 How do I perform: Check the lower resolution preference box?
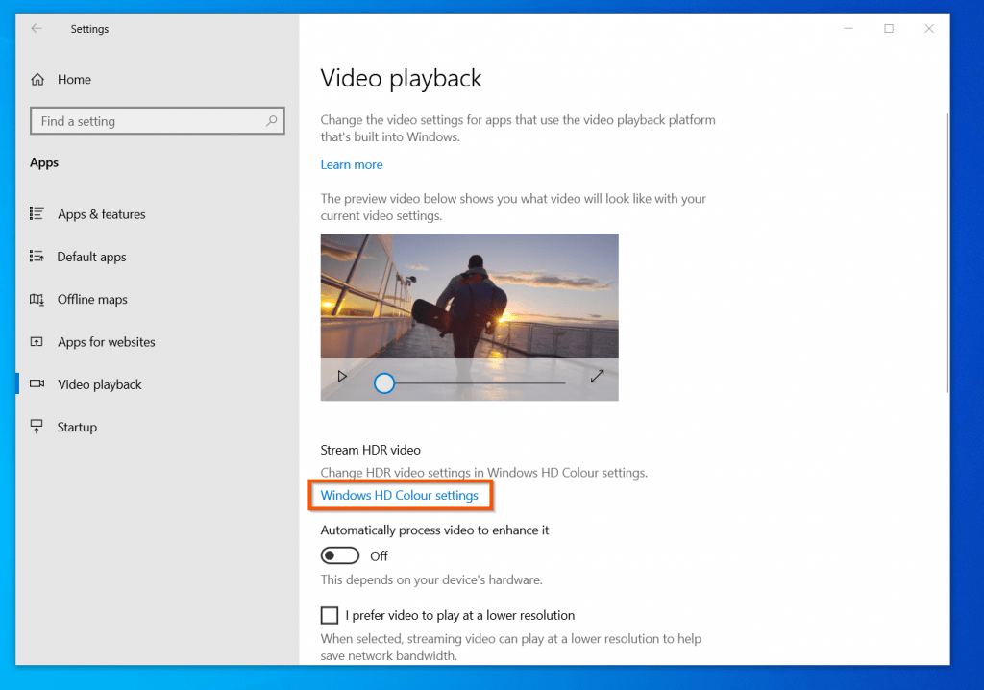pyautogui.click(x=330, y=615)
